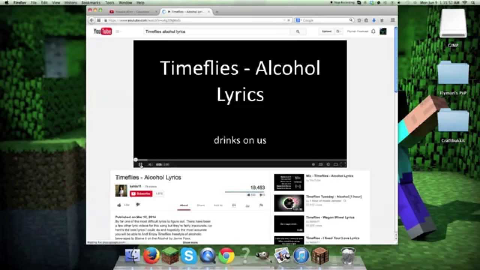Open the Tools menu
The width and height of the screenshot is (480, 270).
pos(109,3)
